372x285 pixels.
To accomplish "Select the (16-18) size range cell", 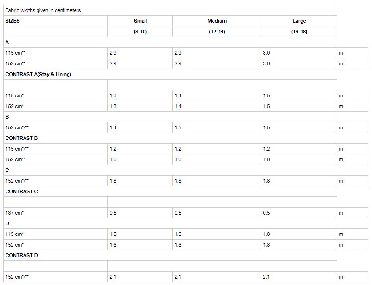I will click(299, 32).
